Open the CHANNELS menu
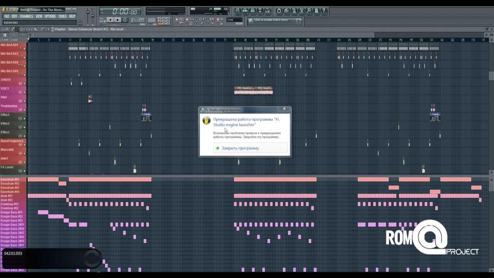The image size is (494, 278). 26,16
